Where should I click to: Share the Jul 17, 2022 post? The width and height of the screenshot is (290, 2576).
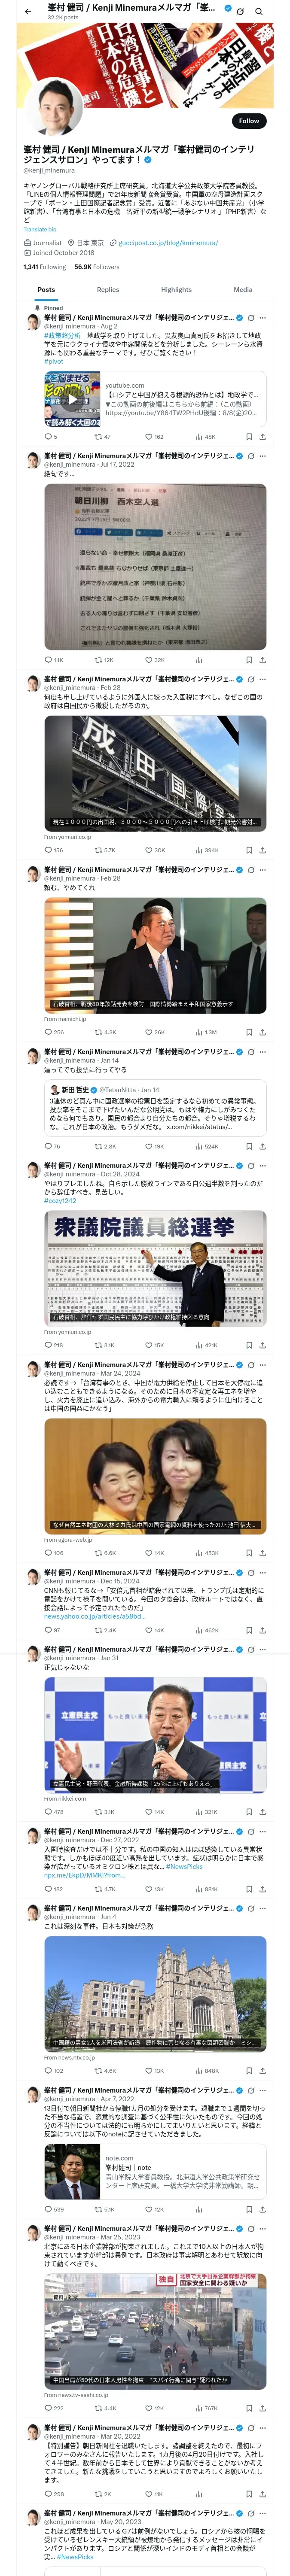tap(262, 660)
